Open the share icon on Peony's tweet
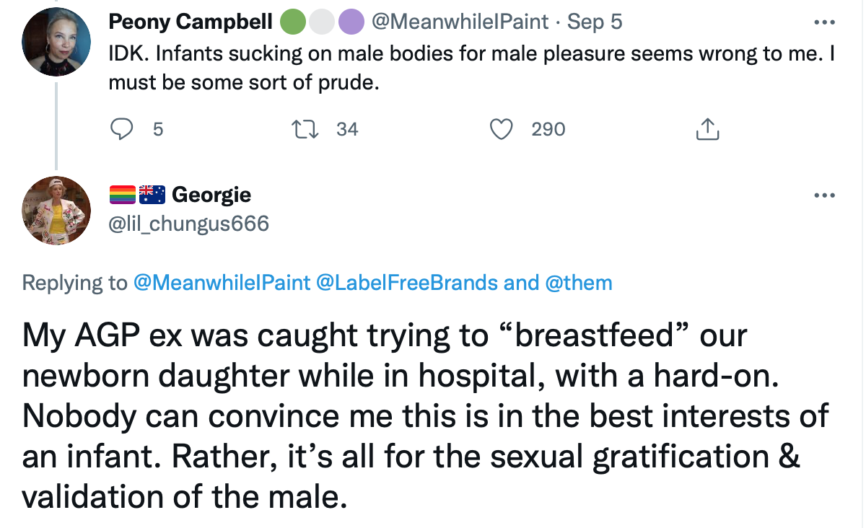Image resolution: width=866 pixels, height=528 pixels. point(708,129)
